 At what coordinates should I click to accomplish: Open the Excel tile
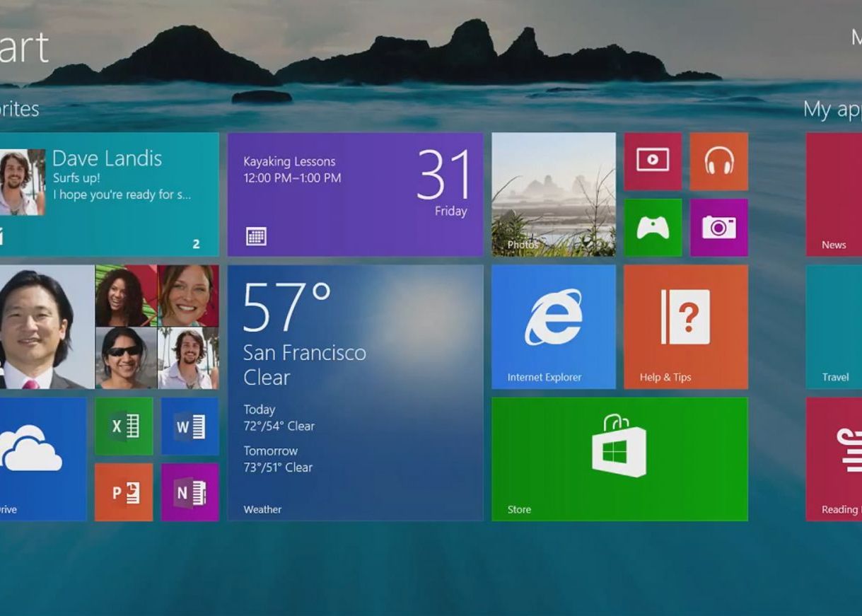[123, 425]
